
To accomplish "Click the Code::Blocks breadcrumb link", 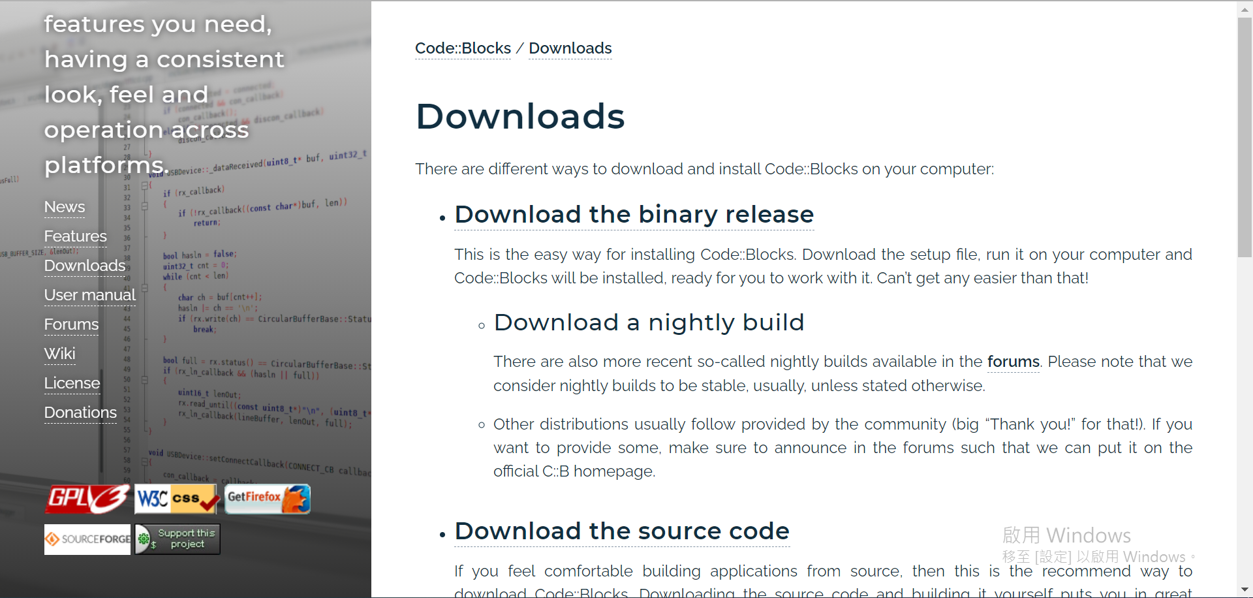I will (x=463, y=49).
